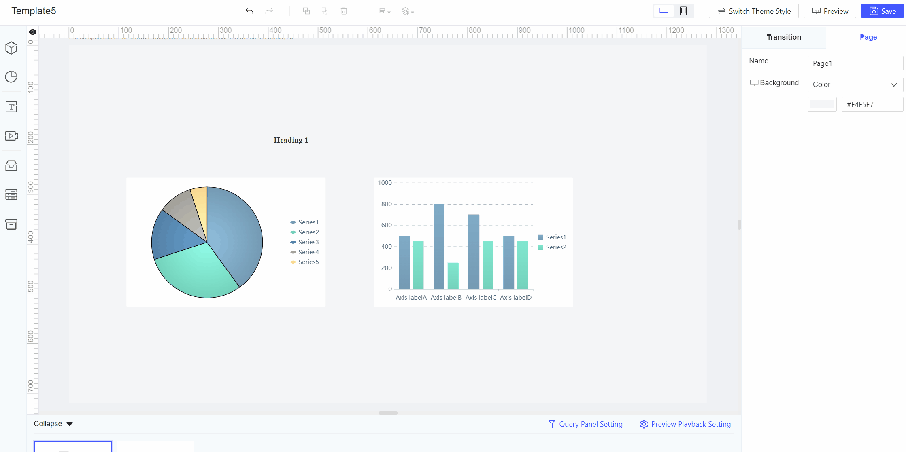Click the hex color field #F4F5F7
Screen dimensions: 906x452
pyautogui.click(x=872, y=104)
